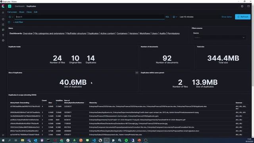Open Discover compass icon in sidebar

pos(3,19)
